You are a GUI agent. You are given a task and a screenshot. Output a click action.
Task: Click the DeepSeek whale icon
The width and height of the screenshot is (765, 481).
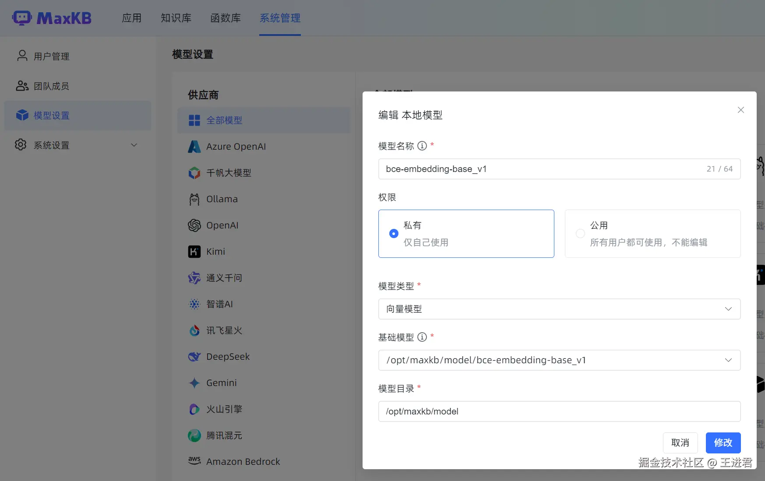194,357
